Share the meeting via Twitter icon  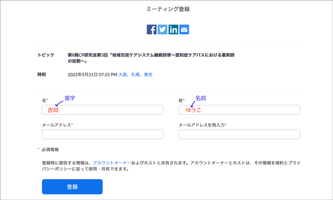(162, 30)
